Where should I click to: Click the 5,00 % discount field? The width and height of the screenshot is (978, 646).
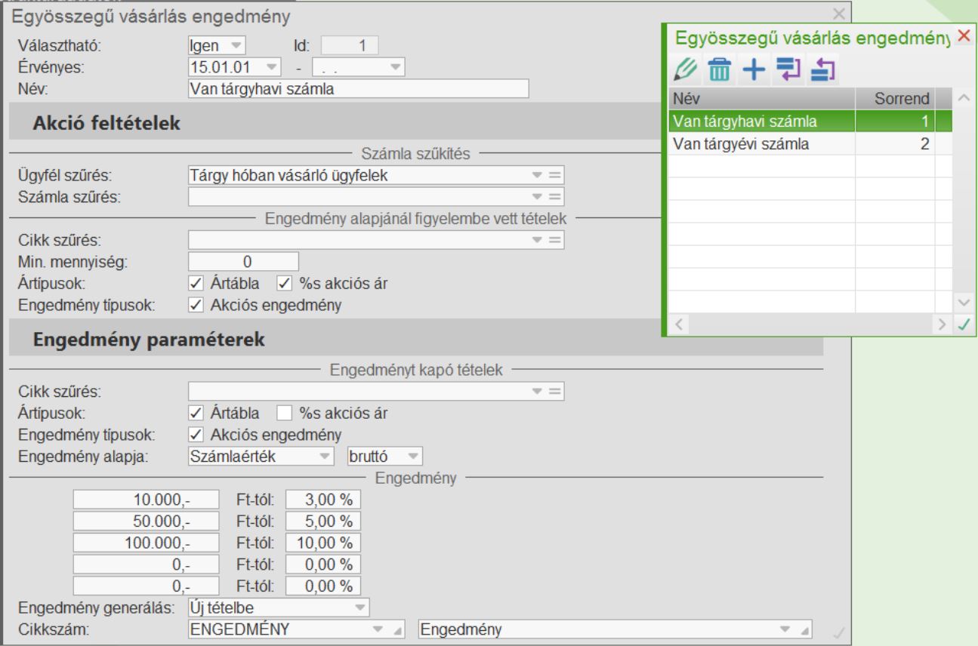pos(324,521)
